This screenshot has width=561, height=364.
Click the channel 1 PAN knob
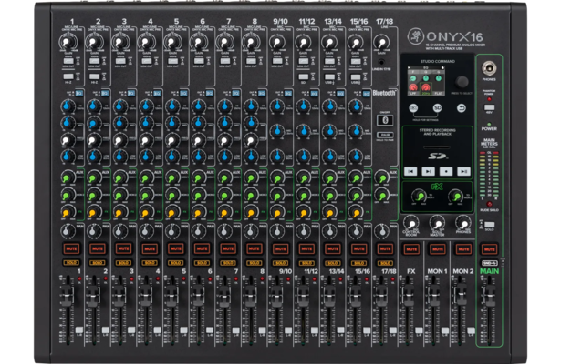pos(67,231)
